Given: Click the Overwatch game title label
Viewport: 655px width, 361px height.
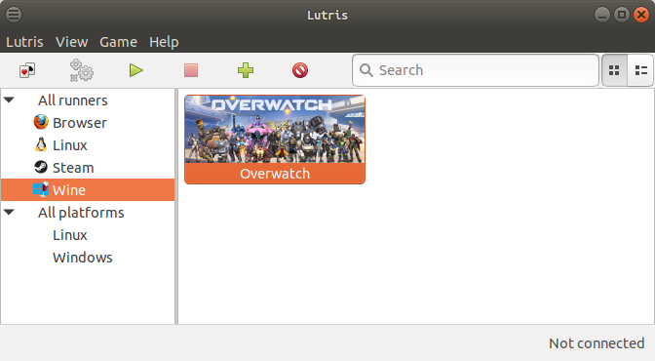Looking at the screenshot, I should click(x=275, y=174).
